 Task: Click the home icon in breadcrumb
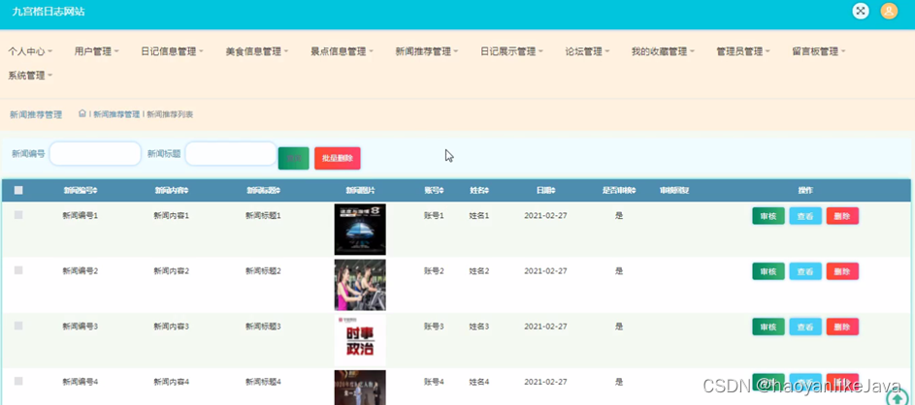click(x=82, y=113)
